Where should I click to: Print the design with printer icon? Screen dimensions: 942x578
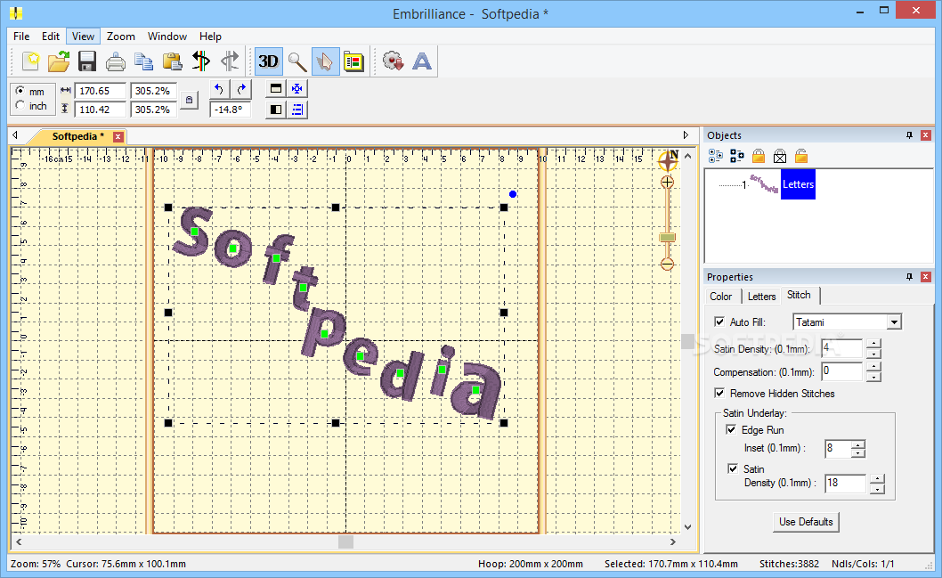pyautogui.click(x=116, y=61)
